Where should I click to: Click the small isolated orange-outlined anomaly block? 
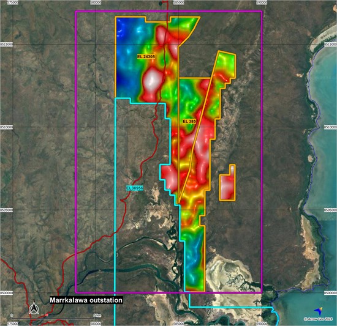[227, 183]
